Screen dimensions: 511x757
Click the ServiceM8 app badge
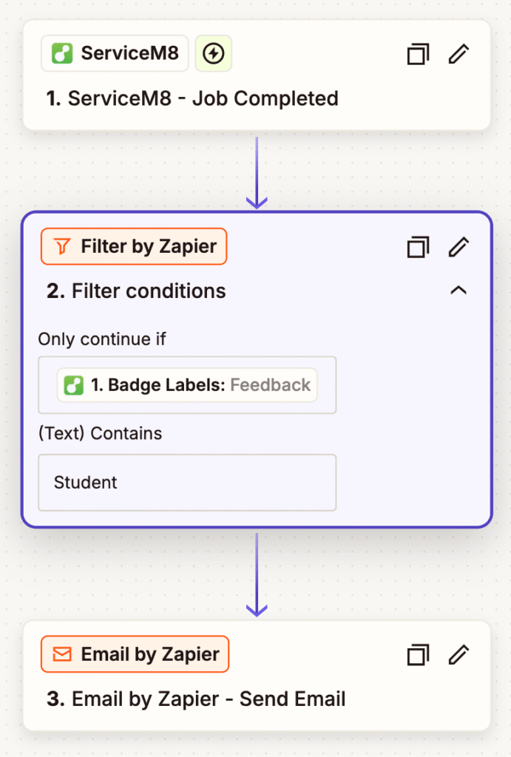[115, 54]
